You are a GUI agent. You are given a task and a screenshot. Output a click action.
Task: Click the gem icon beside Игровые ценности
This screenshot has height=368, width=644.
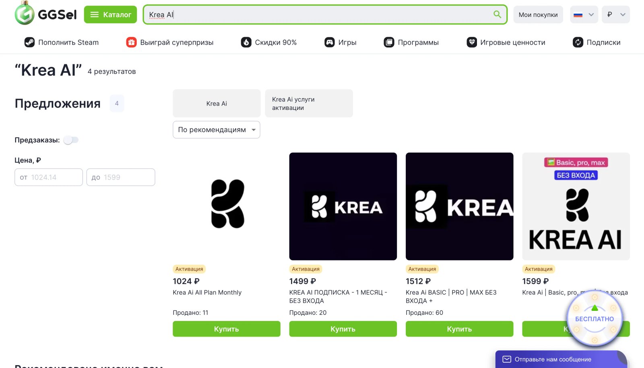pyautogui.click(x=472, y=42)
